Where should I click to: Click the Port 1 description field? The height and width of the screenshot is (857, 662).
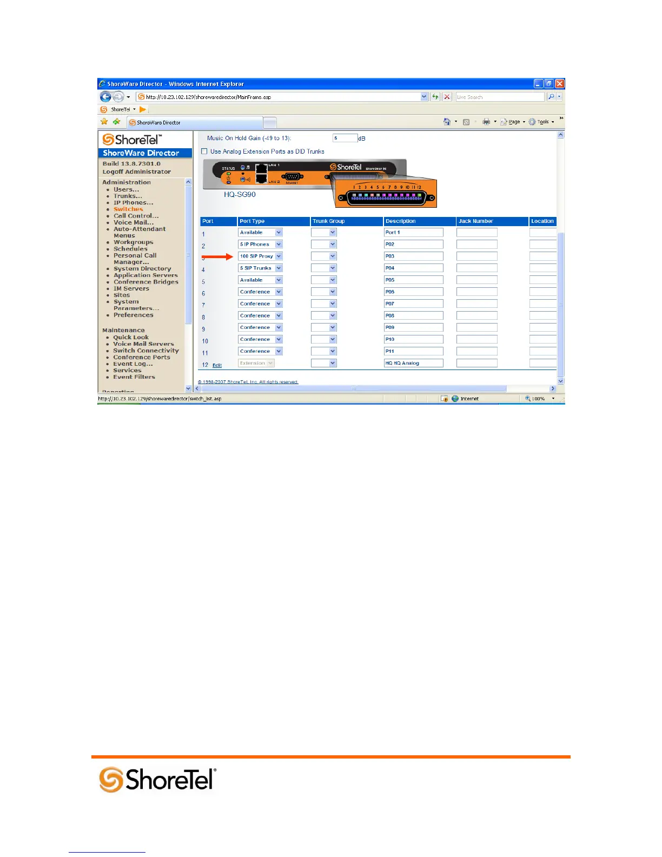click(414, 233)
